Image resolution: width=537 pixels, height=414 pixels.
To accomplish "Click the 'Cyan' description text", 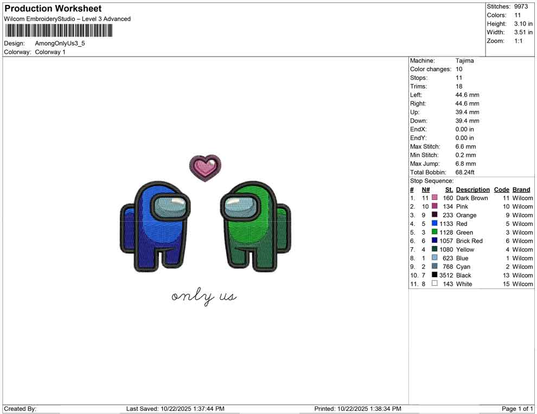I will tap(463, 267).
